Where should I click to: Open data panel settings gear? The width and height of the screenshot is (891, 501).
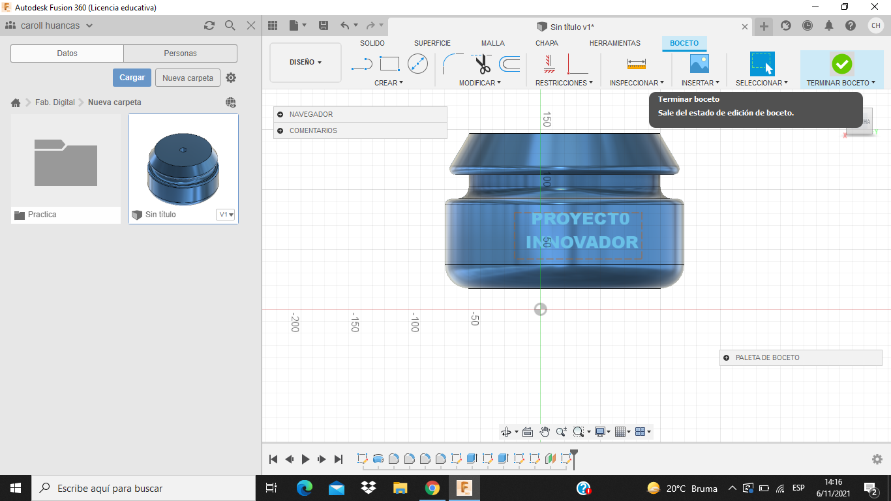231,78
